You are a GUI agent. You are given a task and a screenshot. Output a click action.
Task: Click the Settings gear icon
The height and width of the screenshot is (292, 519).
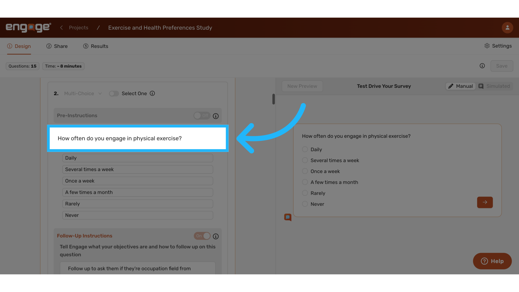487,46
